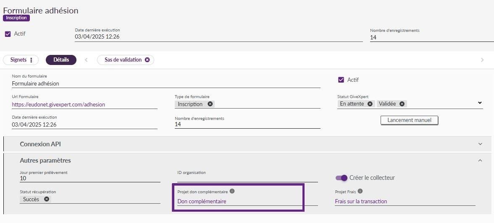
Task: Show info icon next to Projet Frais
Action: 360,191
